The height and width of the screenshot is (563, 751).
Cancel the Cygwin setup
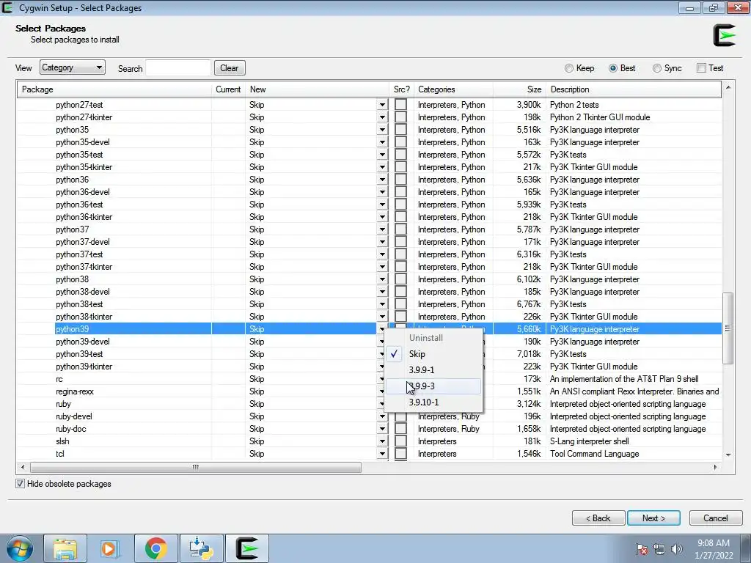click(x=716, y=518)
